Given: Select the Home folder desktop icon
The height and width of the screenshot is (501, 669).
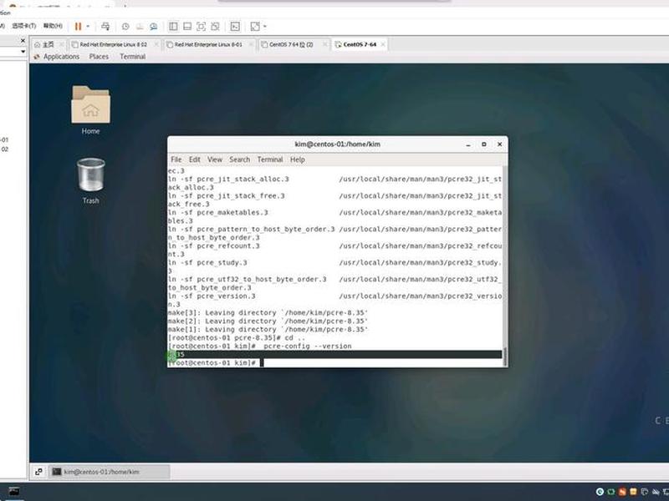Looking at the screenshot, I should point(90,110).
